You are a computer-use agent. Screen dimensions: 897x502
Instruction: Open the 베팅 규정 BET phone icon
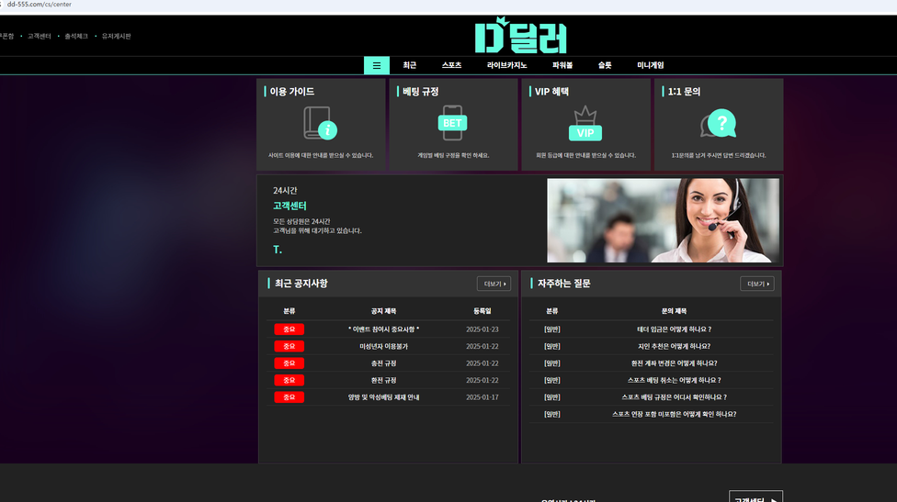point(452,123)
